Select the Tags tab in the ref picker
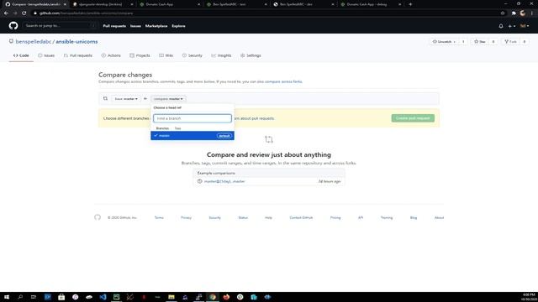The height and width of the screenshot is (302, 538). click(177, 128)
